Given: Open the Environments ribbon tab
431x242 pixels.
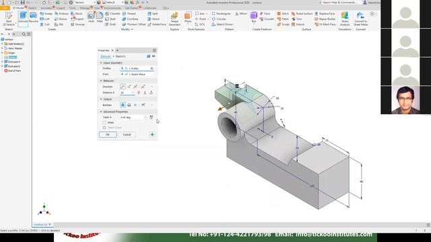Looking at the screenshot, I should click(x=112, y=8).
